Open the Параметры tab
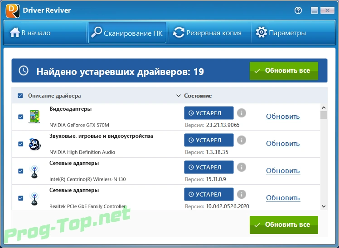The image size is (339, 248). [x=293, y=33]
